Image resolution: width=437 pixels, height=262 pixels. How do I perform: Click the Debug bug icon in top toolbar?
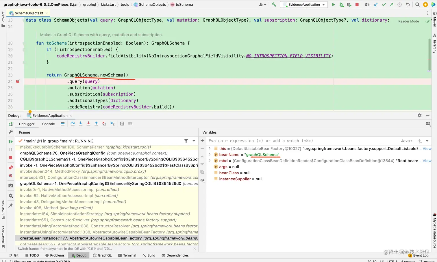tap(341, 5)
